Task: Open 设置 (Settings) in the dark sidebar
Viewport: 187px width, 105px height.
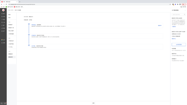Action: [3, 43]
